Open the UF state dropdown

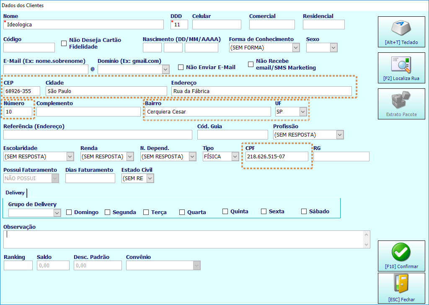coord(303,111)
